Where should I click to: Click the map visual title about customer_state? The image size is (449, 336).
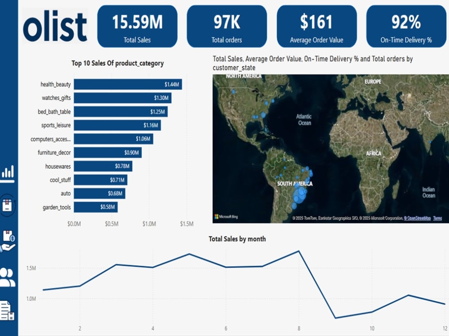(313, 63)
